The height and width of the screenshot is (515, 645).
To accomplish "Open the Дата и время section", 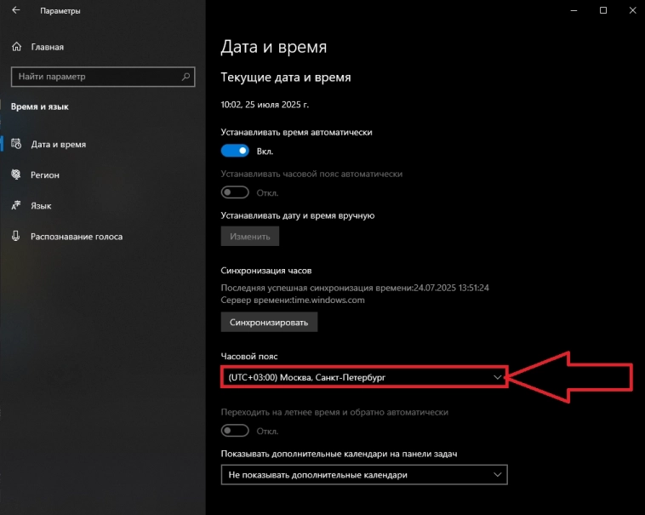I will (x=103, y=145).
